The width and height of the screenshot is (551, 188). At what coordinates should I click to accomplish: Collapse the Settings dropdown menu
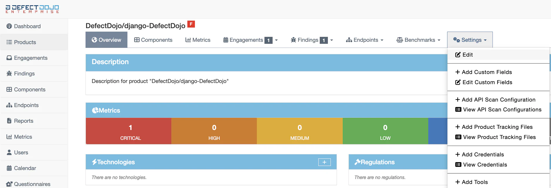(470, 40)
